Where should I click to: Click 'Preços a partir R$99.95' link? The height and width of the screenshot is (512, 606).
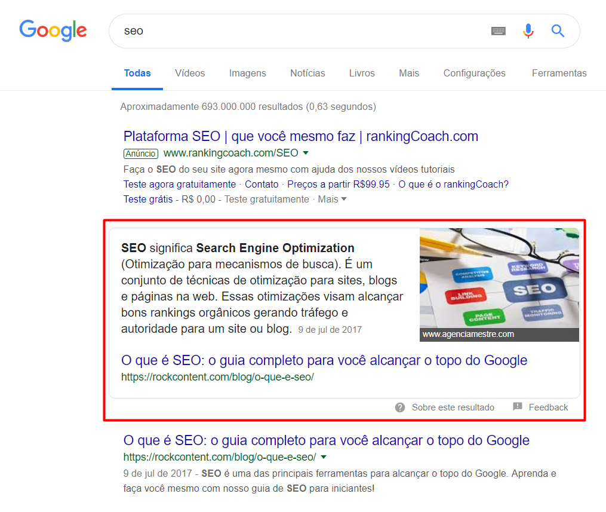338,185
